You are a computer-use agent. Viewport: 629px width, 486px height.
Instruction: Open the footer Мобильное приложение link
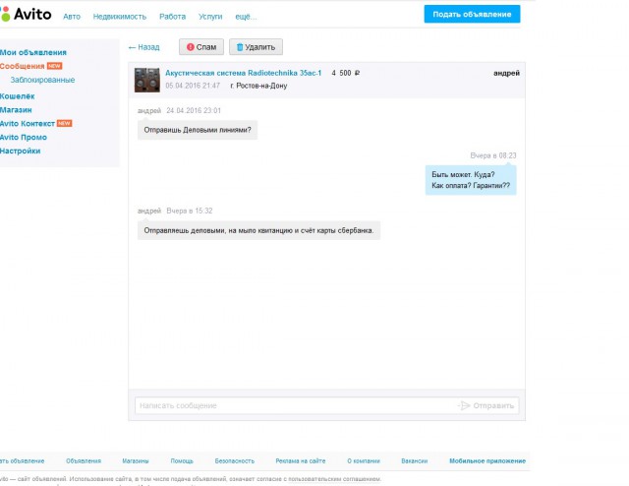pyautogui.click(x=487, y=461)
